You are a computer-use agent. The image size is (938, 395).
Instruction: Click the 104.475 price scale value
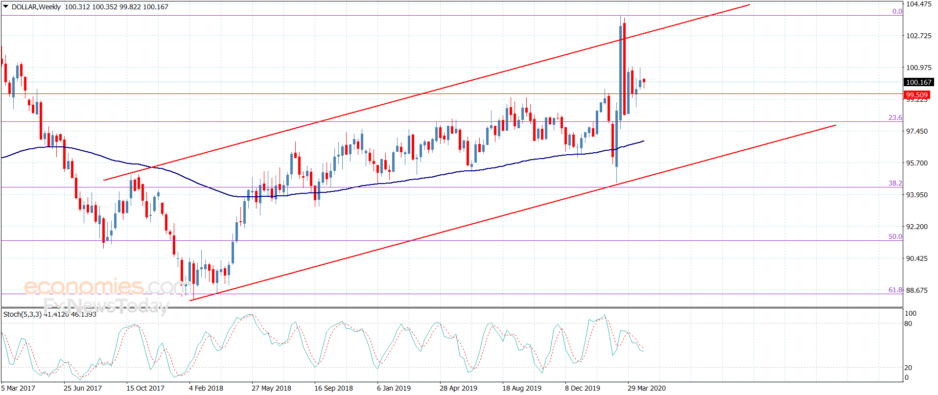coord(919,4)
